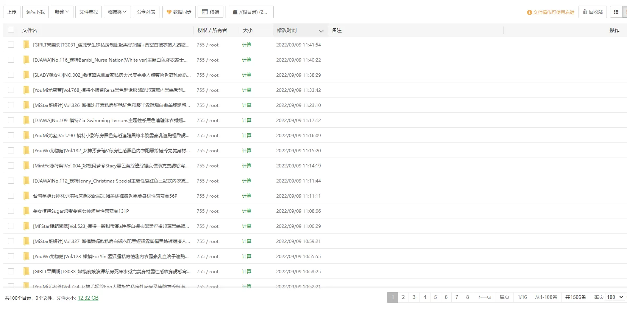Viewport: 627px width, 311px height.
Task: Jump to 尾页 last page
Action: pos(504,297)
